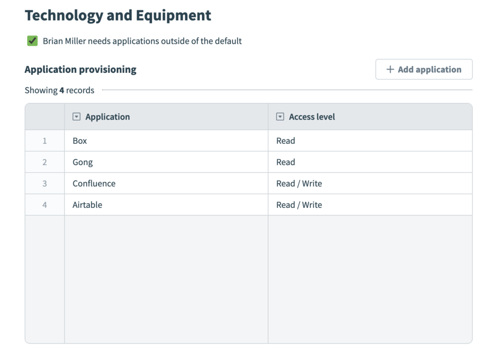Click Read / Write access for Airtable
This screenshot has width=498, height=360.
[370, 205]
